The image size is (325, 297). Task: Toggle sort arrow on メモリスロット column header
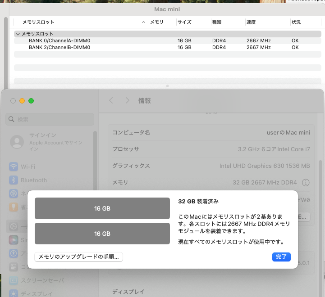[x=143, y=22]
